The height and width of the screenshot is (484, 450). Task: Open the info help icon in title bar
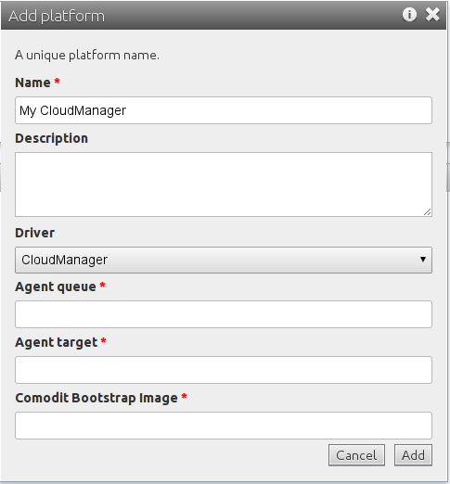409,15
